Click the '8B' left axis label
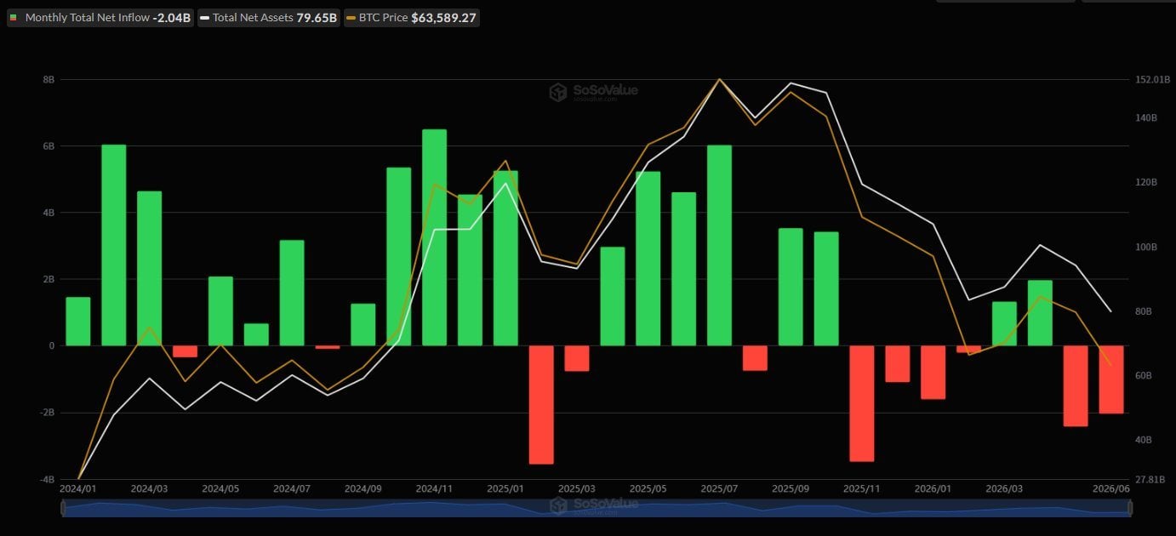The image size is (1176, 536). click(48, 79)
